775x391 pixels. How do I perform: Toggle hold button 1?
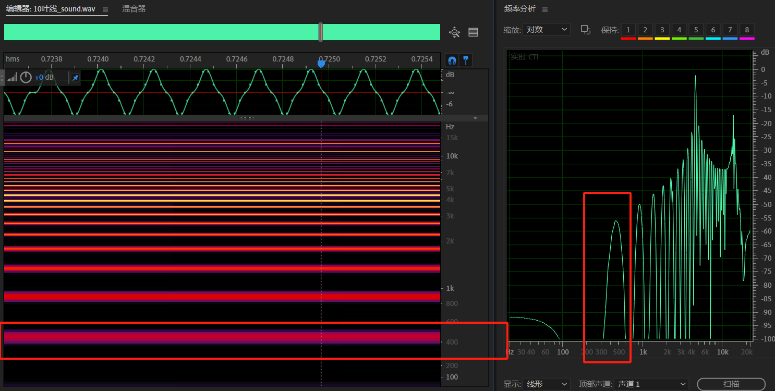(628, 30)
